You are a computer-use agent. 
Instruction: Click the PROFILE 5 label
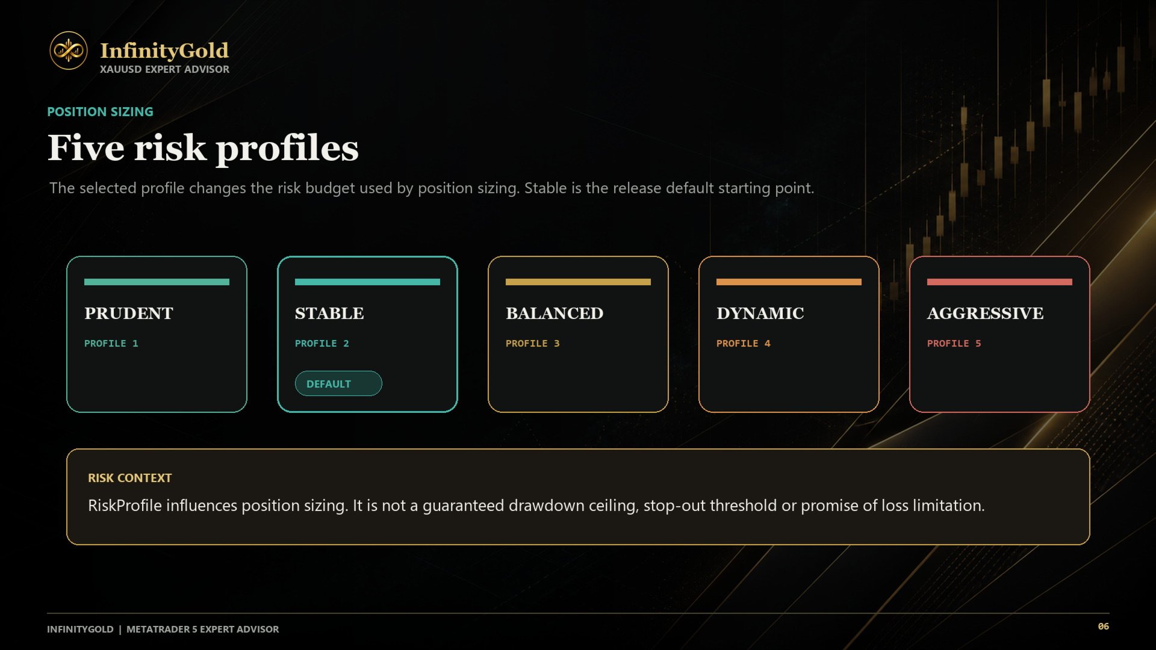[x=954, y=343]
